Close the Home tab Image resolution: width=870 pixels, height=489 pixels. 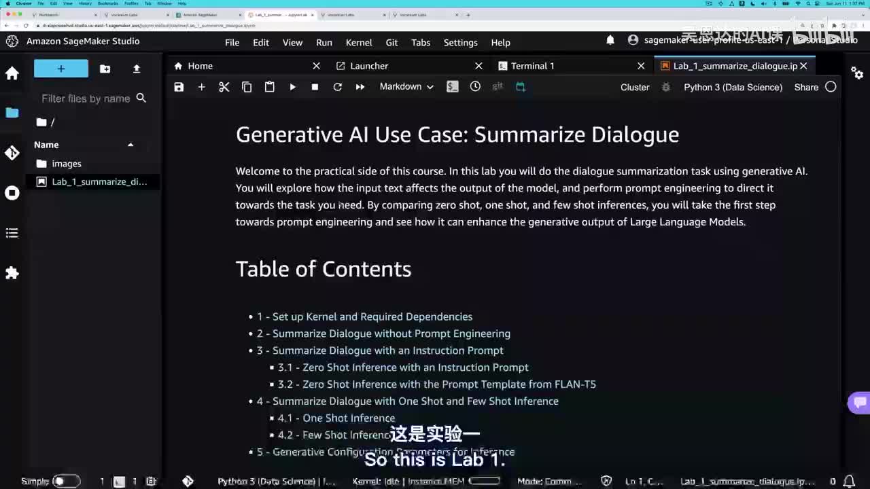[316, 66]
